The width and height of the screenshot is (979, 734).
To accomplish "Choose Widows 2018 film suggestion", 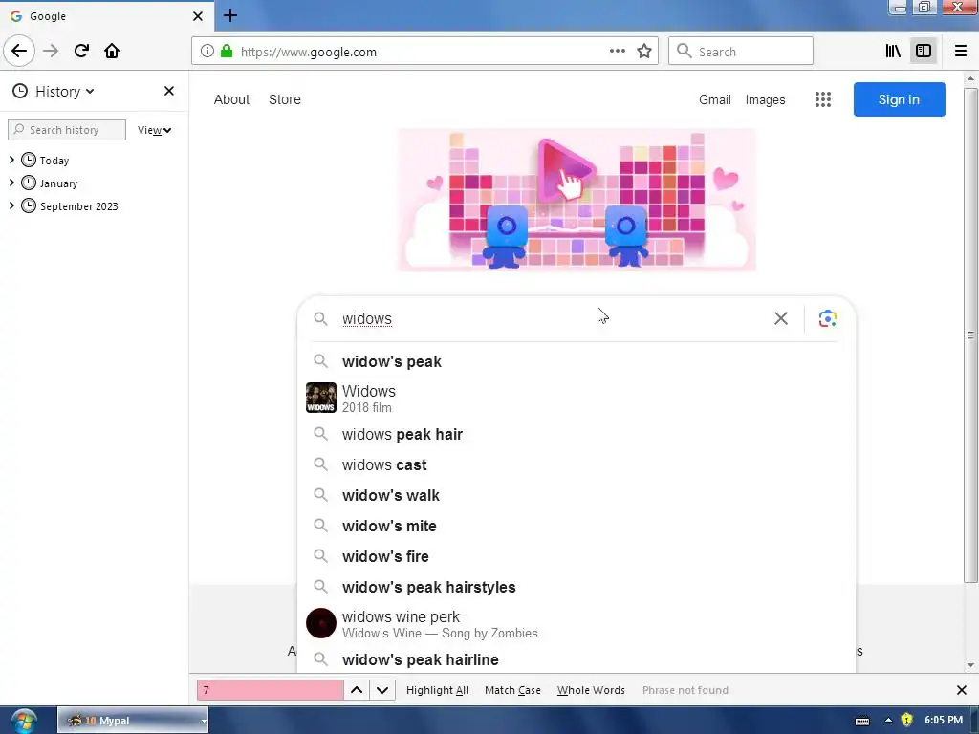I will 576,399.
